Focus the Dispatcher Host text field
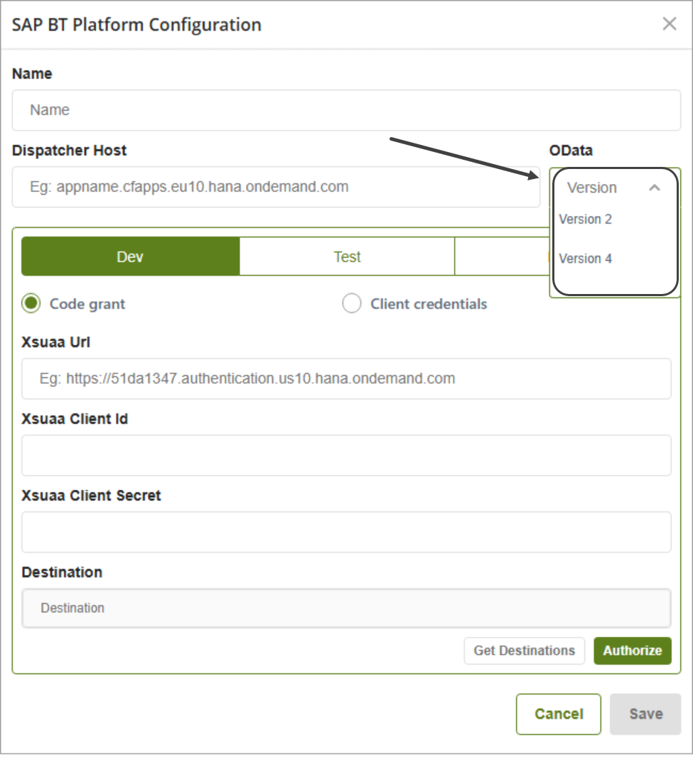The image size is (693, 767). tap(276, 187)
